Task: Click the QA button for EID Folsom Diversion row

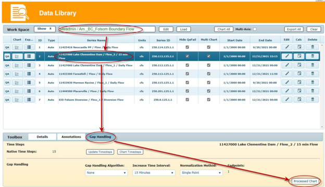Action: [x=7, y=100]
